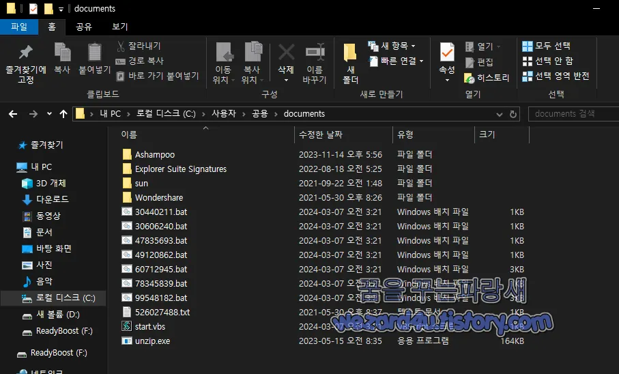Click 모두 선택 (Select all)
619x374 pixels.
tap(546, 46)
